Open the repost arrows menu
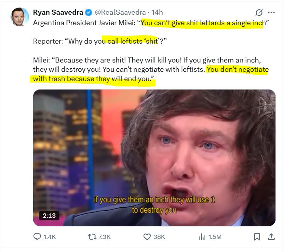The image size is (294, 252). 92,237
